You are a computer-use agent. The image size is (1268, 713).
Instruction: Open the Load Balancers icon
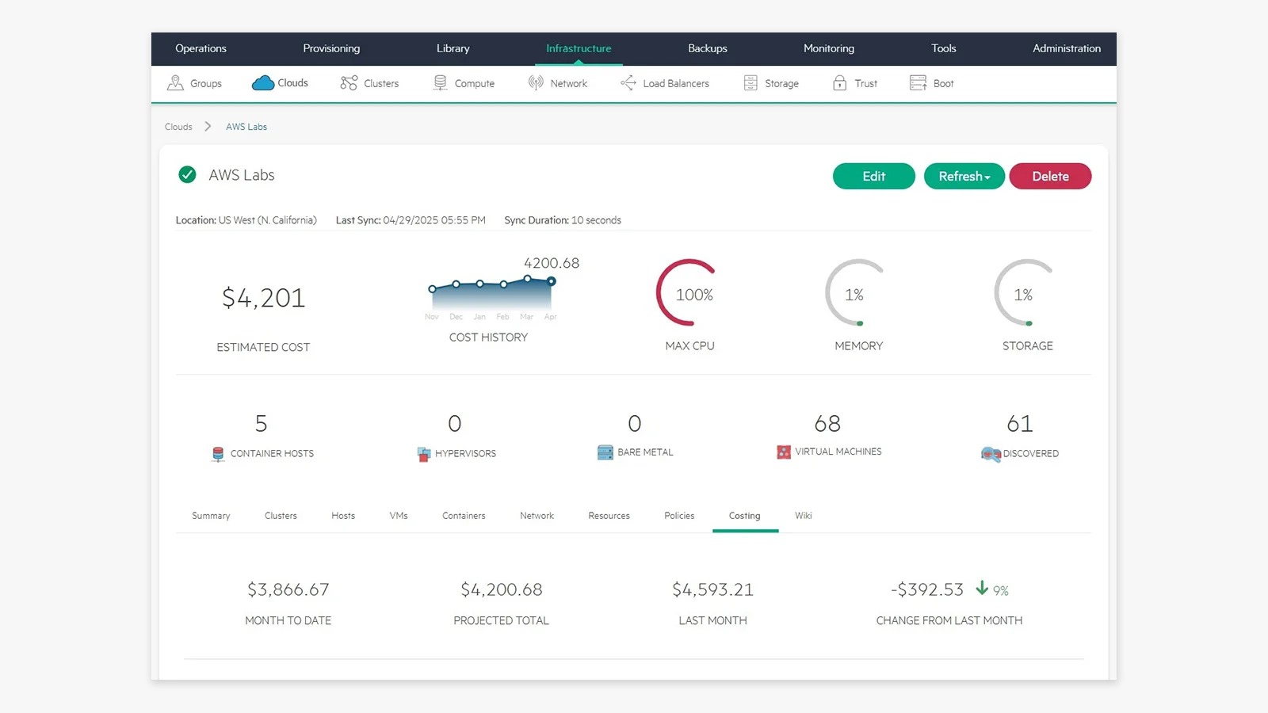628,82
